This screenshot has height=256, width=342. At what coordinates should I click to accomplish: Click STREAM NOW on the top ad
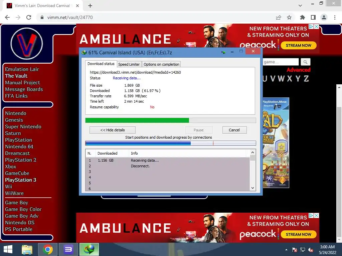click(298, 45)
